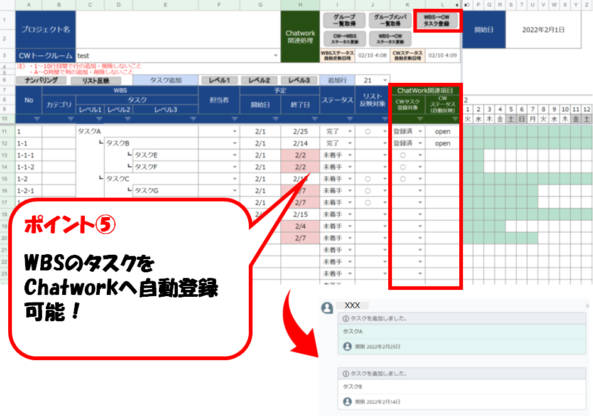The width and height of the screenshot is (593, 416).
Task: Click the プロジェクト名 input cell
Action: pos(178,29)
